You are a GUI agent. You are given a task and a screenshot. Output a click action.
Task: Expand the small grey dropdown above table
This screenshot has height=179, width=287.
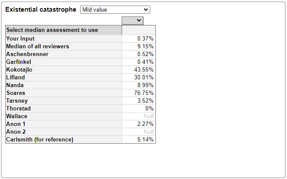[132, 20]
